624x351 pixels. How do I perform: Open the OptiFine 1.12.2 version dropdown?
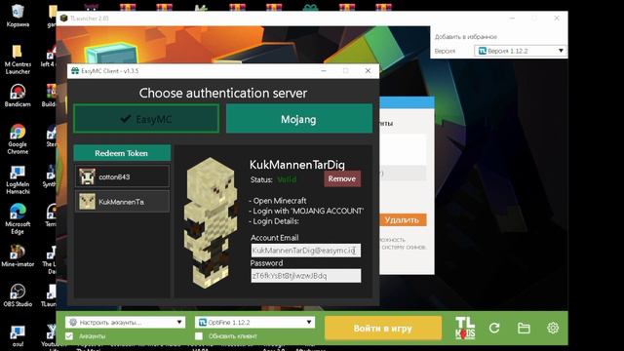255,323
